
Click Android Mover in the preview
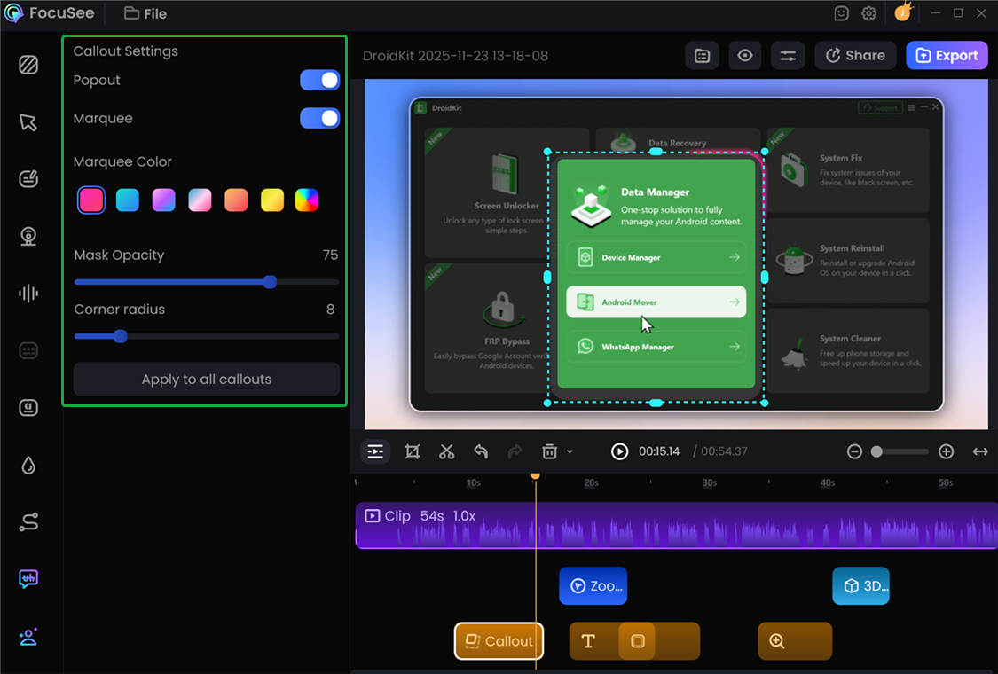pos(656,302)
